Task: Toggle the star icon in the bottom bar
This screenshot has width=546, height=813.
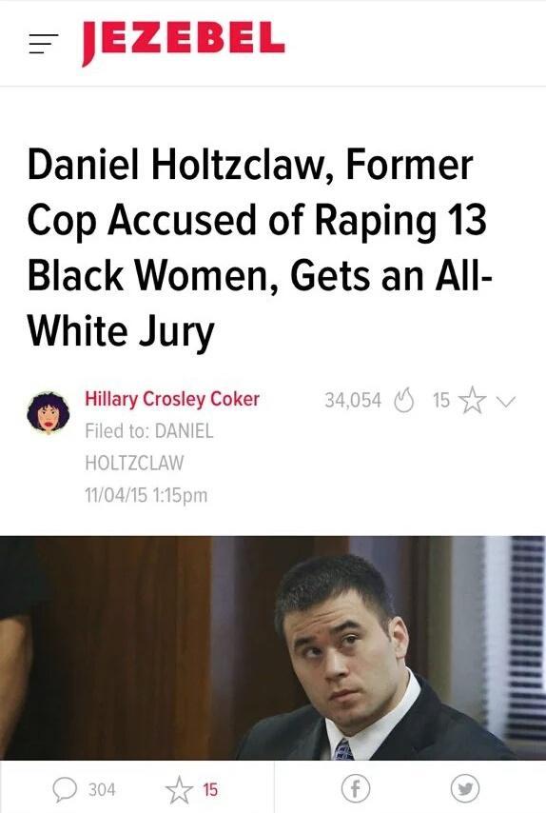Action: click(x=179, y=789)
